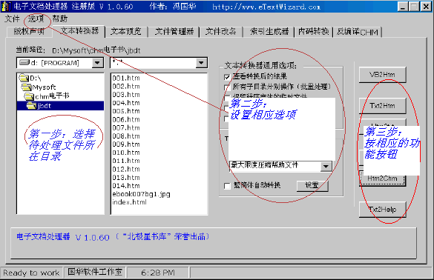Switch to the 索引生成器 tab

(x=269, y=32)
